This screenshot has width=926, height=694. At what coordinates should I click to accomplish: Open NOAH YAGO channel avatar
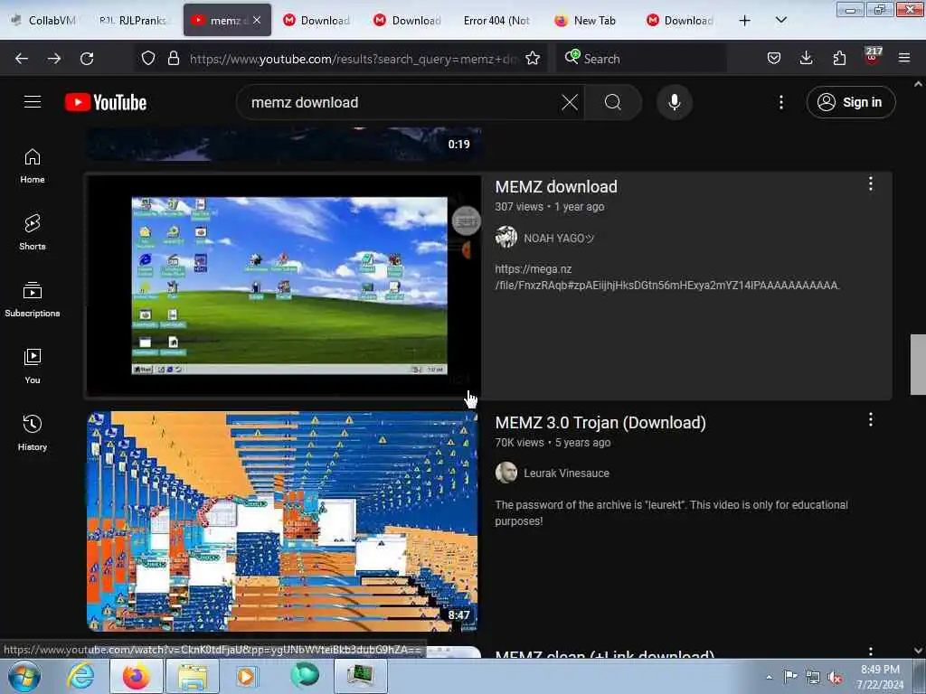[506, 237]
